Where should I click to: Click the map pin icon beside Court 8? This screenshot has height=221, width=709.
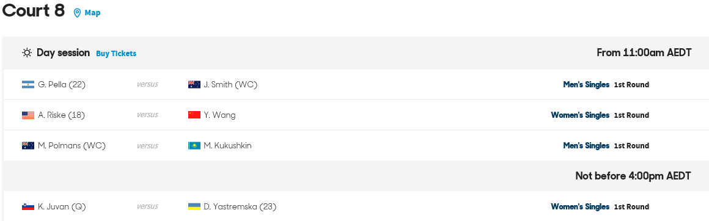point(78,13)
